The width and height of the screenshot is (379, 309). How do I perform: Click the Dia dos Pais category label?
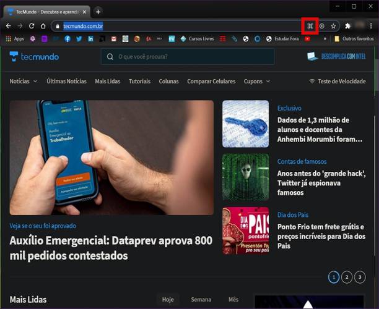tap(293, 214)
